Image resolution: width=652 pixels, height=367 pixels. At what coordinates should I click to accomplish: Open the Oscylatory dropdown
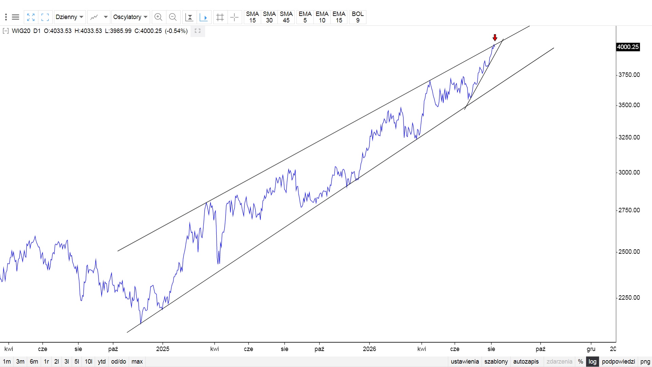tap(131, 17)
